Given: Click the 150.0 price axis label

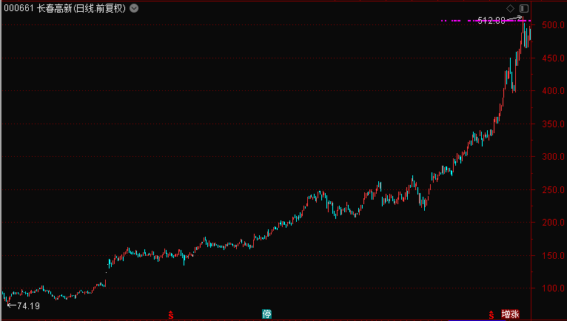Looking at the screenshot, I should [x=553, y=256].
